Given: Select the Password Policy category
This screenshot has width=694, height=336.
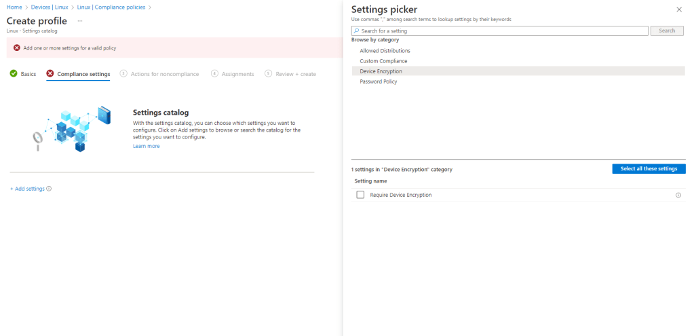Looking at the screenshot, I should [x=378, y=81].
